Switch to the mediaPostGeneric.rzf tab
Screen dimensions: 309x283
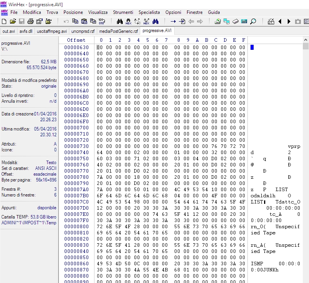tap(118, 31)
